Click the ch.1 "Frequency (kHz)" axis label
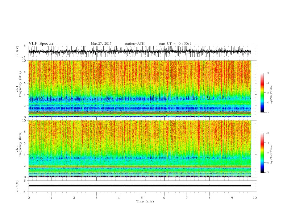Viewport: 287px width, 222px height. (20, 84)
